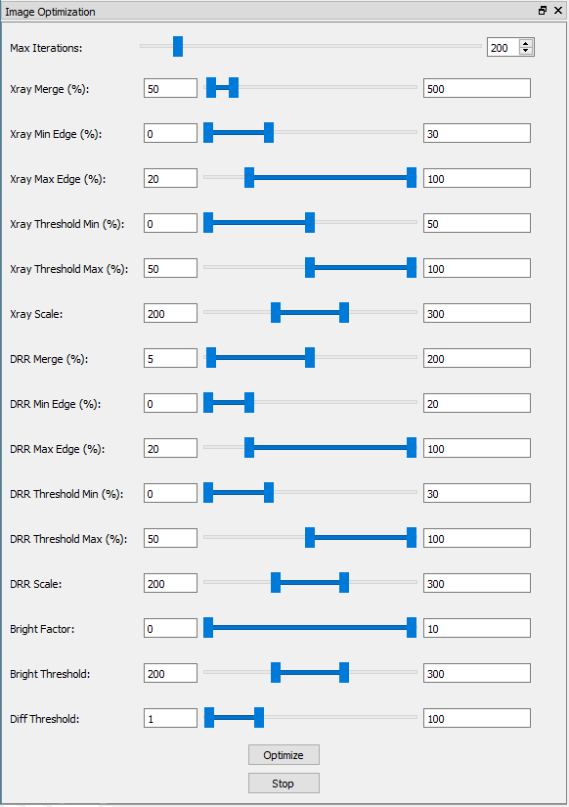This screenshot has width=569, height=807.
Task: Click the Stop button
Action: (x=284, y=783)
